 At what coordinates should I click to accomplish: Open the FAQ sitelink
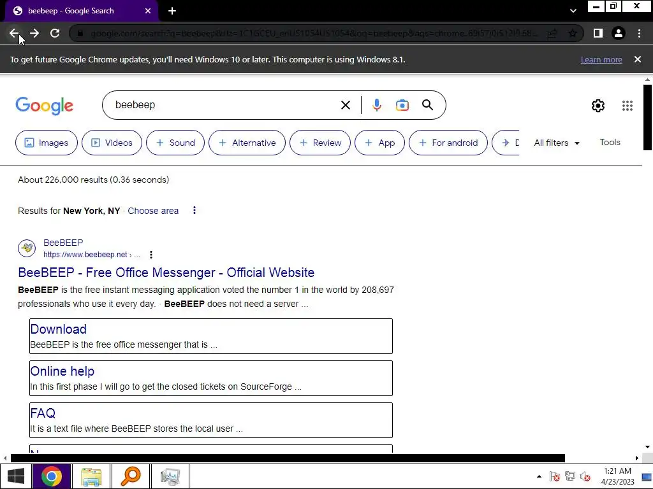pyautogui.click(x=43, y=413)
